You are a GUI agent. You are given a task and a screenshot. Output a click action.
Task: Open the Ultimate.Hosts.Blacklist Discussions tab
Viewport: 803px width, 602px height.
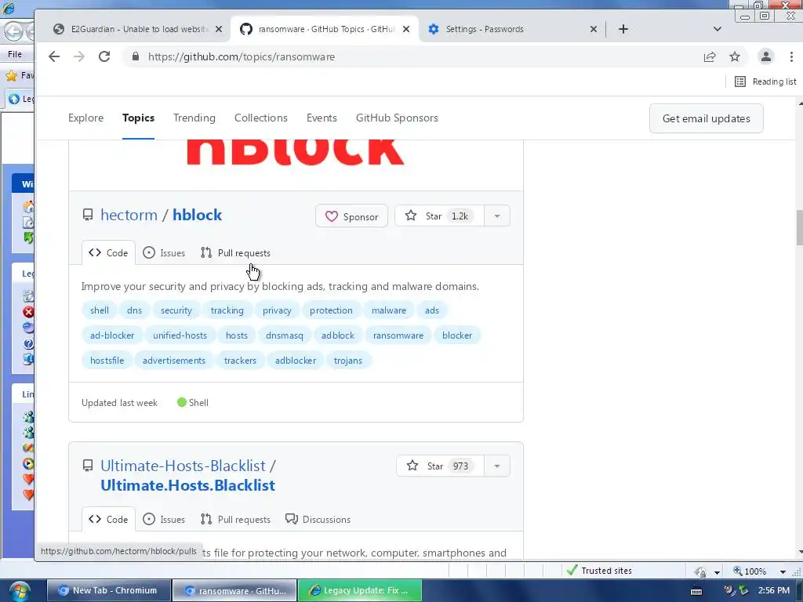[318, 519]
